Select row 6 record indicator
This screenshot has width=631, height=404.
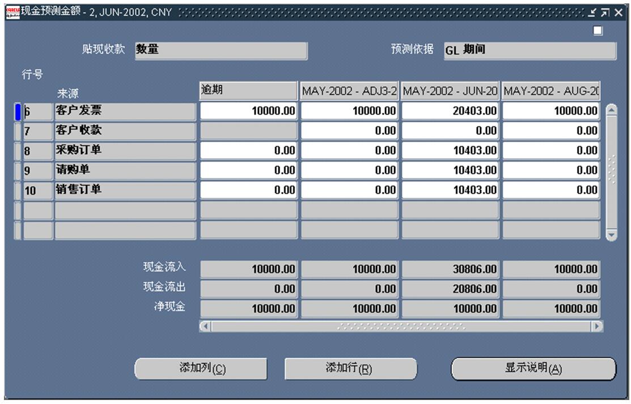point(18,112)
